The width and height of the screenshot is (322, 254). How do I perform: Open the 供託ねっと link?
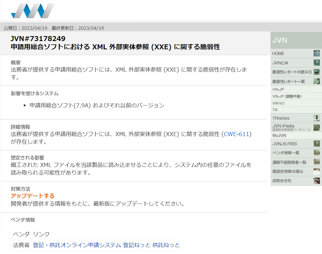click(x=166, y=245)
